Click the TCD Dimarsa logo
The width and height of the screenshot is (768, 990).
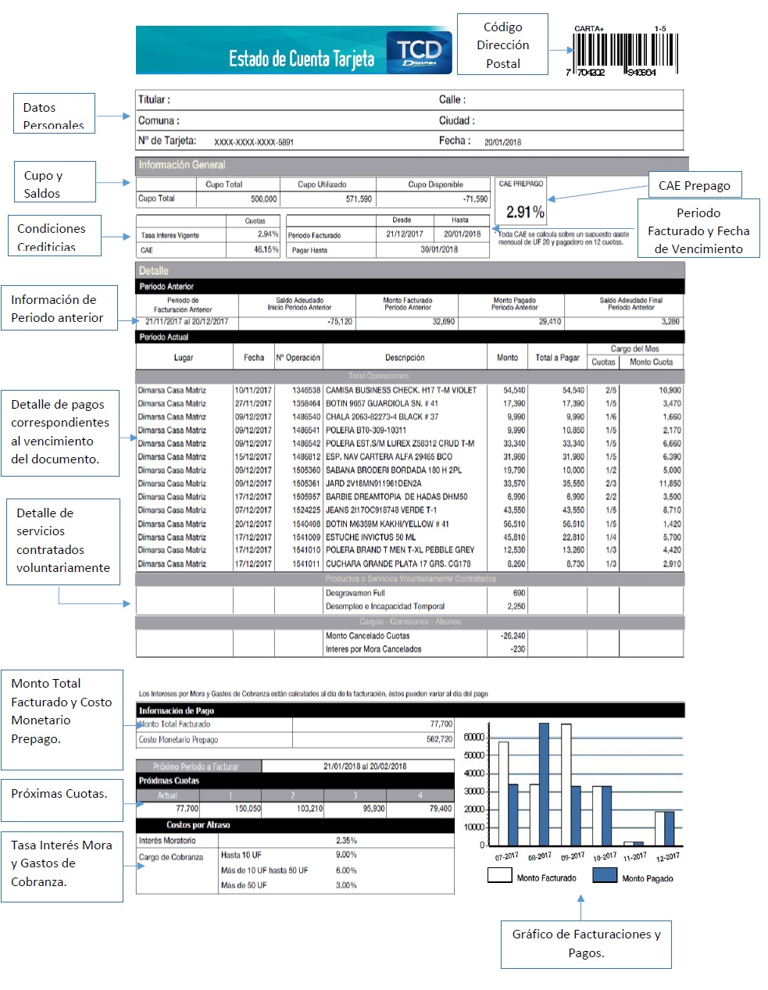[419, 52]
